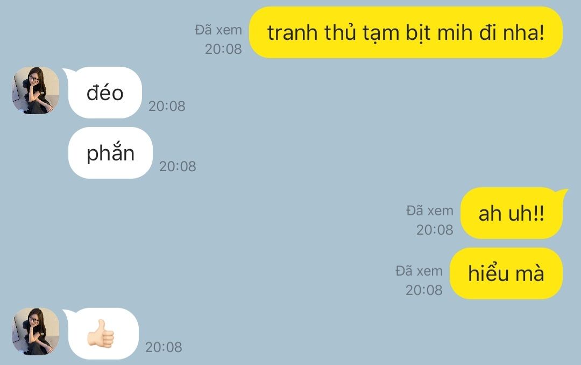Click 'Đã xem' label beside 'hiểu mà'
581x365 pixels.
(419, 271)
